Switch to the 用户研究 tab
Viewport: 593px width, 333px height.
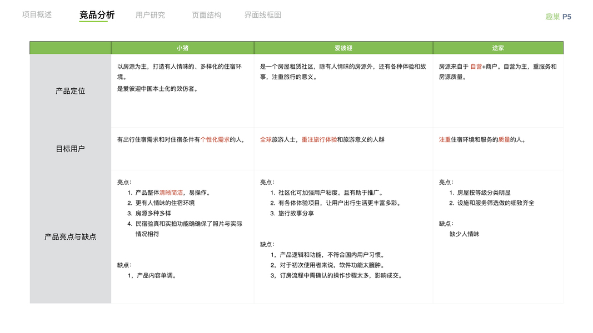click(150, 15)
